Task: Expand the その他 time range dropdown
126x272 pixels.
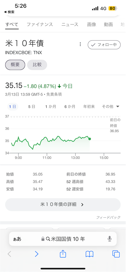Action: (111, 107)
